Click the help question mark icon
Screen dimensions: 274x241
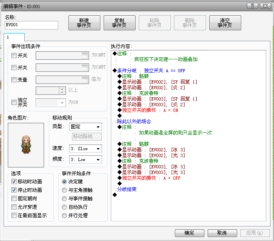point(252,6)
